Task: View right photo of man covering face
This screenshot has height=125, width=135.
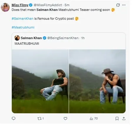Action: click(97, 81)
